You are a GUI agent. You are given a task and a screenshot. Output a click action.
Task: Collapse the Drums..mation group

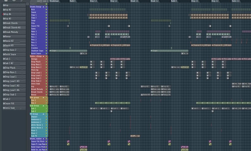[43, 139]
